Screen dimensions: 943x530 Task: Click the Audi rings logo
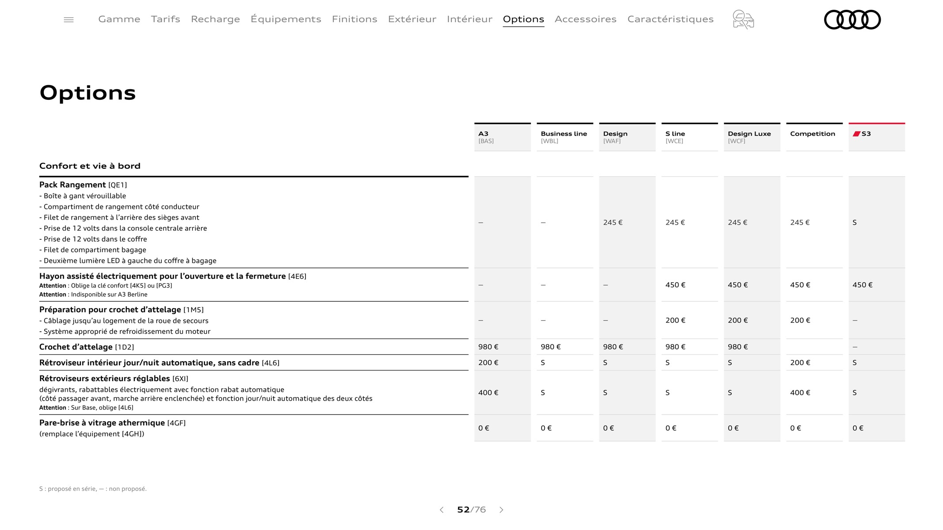(x=852, y=19)
